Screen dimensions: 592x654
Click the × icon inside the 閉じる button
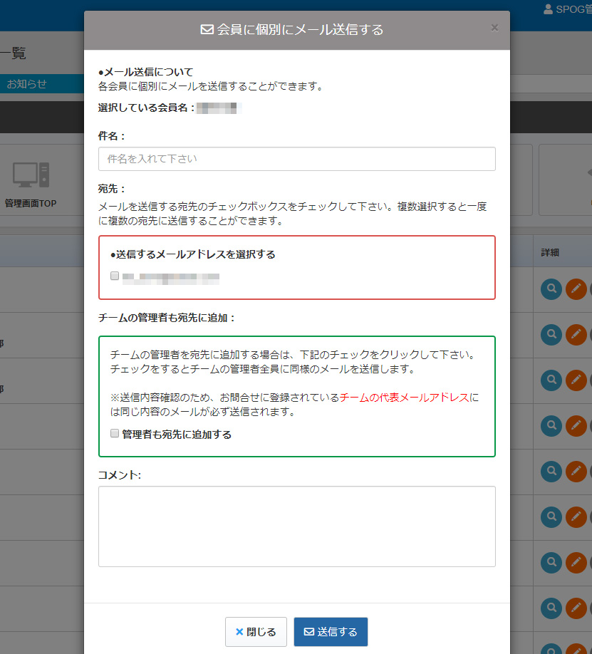239,632
